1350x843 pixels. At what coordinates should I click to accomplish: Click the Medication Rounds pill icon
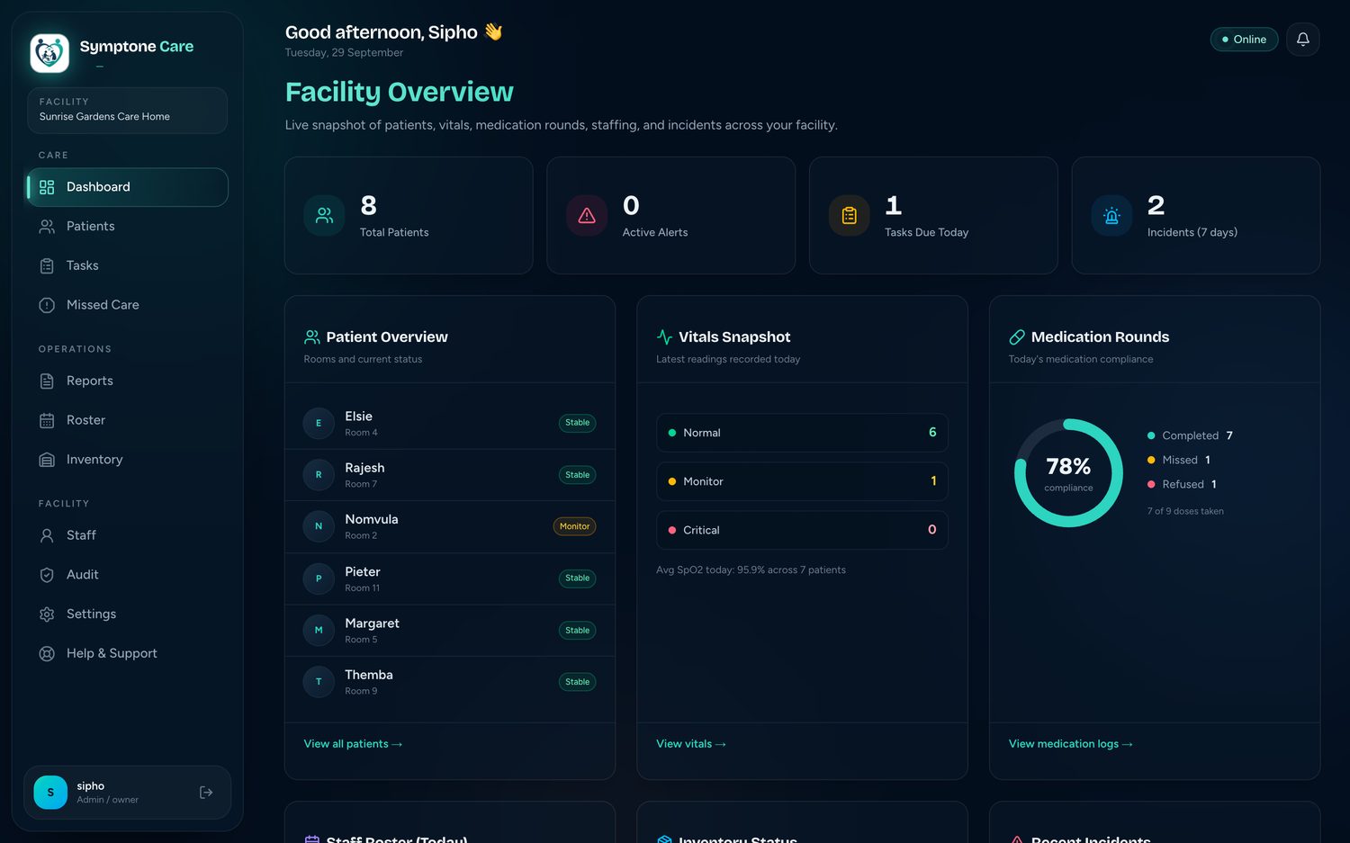[1017, 337]
